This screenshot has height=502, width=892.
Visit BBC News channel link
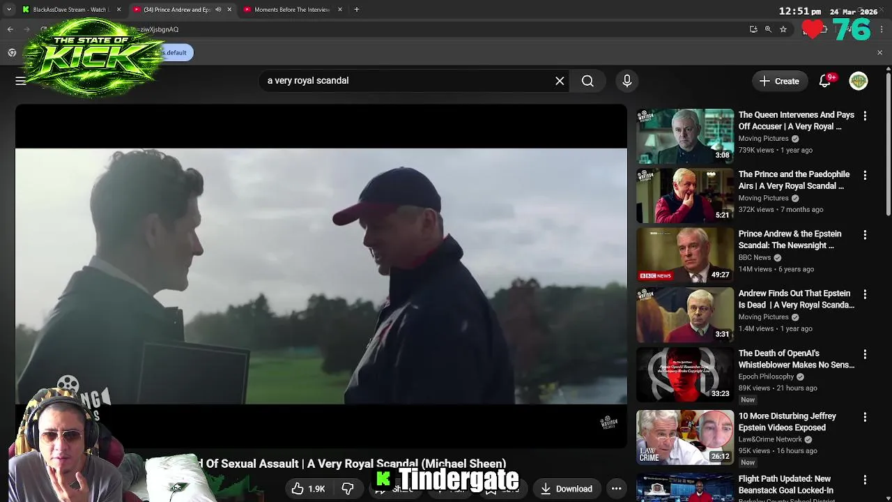point(755,257)
